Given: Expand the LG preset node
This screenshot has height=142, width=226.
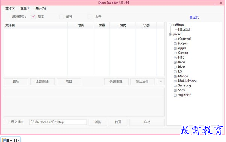Looking at the screenshot, I should click(x=175, y=72).
